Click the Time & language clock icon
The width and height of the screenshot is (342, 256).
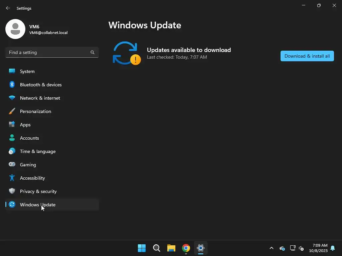pyautogui.click(x=12, y=151)
